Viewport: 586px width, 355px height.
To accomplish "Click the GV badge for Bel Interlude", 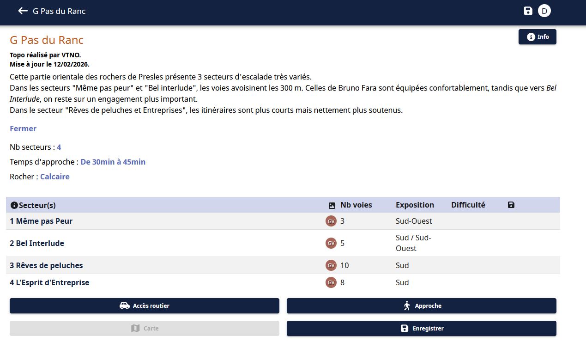I will coord(331,243).
